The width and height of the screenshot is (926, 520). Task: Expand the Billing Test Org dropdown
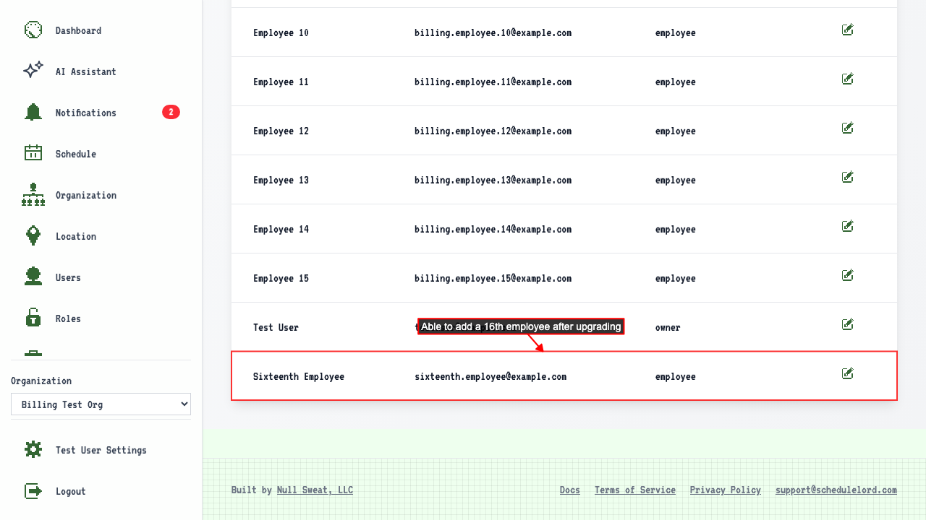tap(101, 404)
